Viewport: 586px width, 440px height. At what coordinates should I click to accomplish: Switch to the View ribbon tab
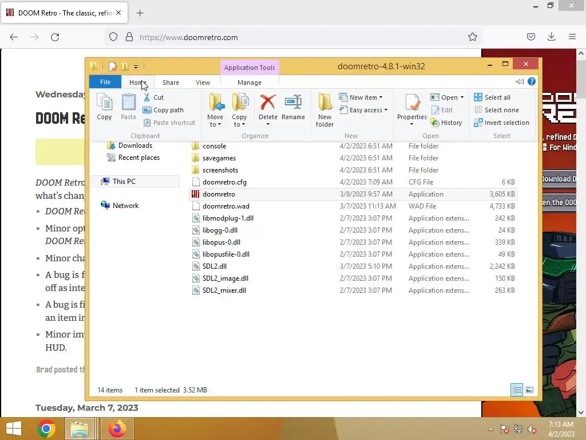pos(203,82)
